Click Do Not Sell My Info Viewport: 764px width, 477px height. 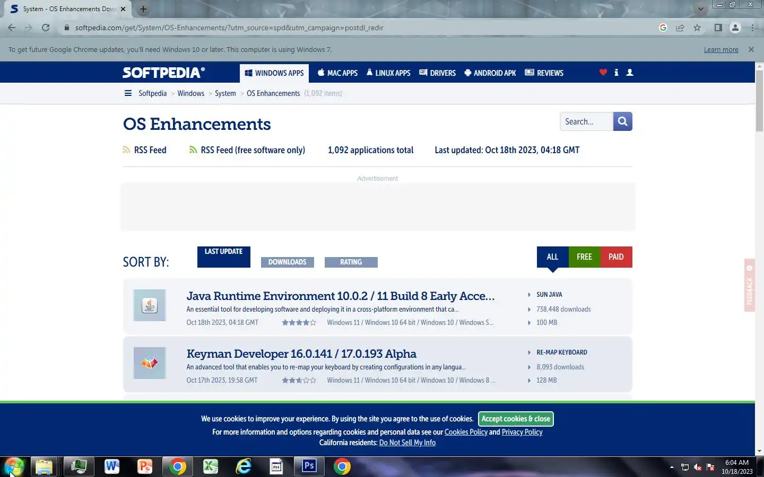tap(407, 443)
